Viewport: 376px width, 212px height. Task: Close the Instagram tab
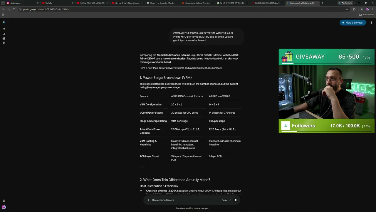[x=38, y=3]
